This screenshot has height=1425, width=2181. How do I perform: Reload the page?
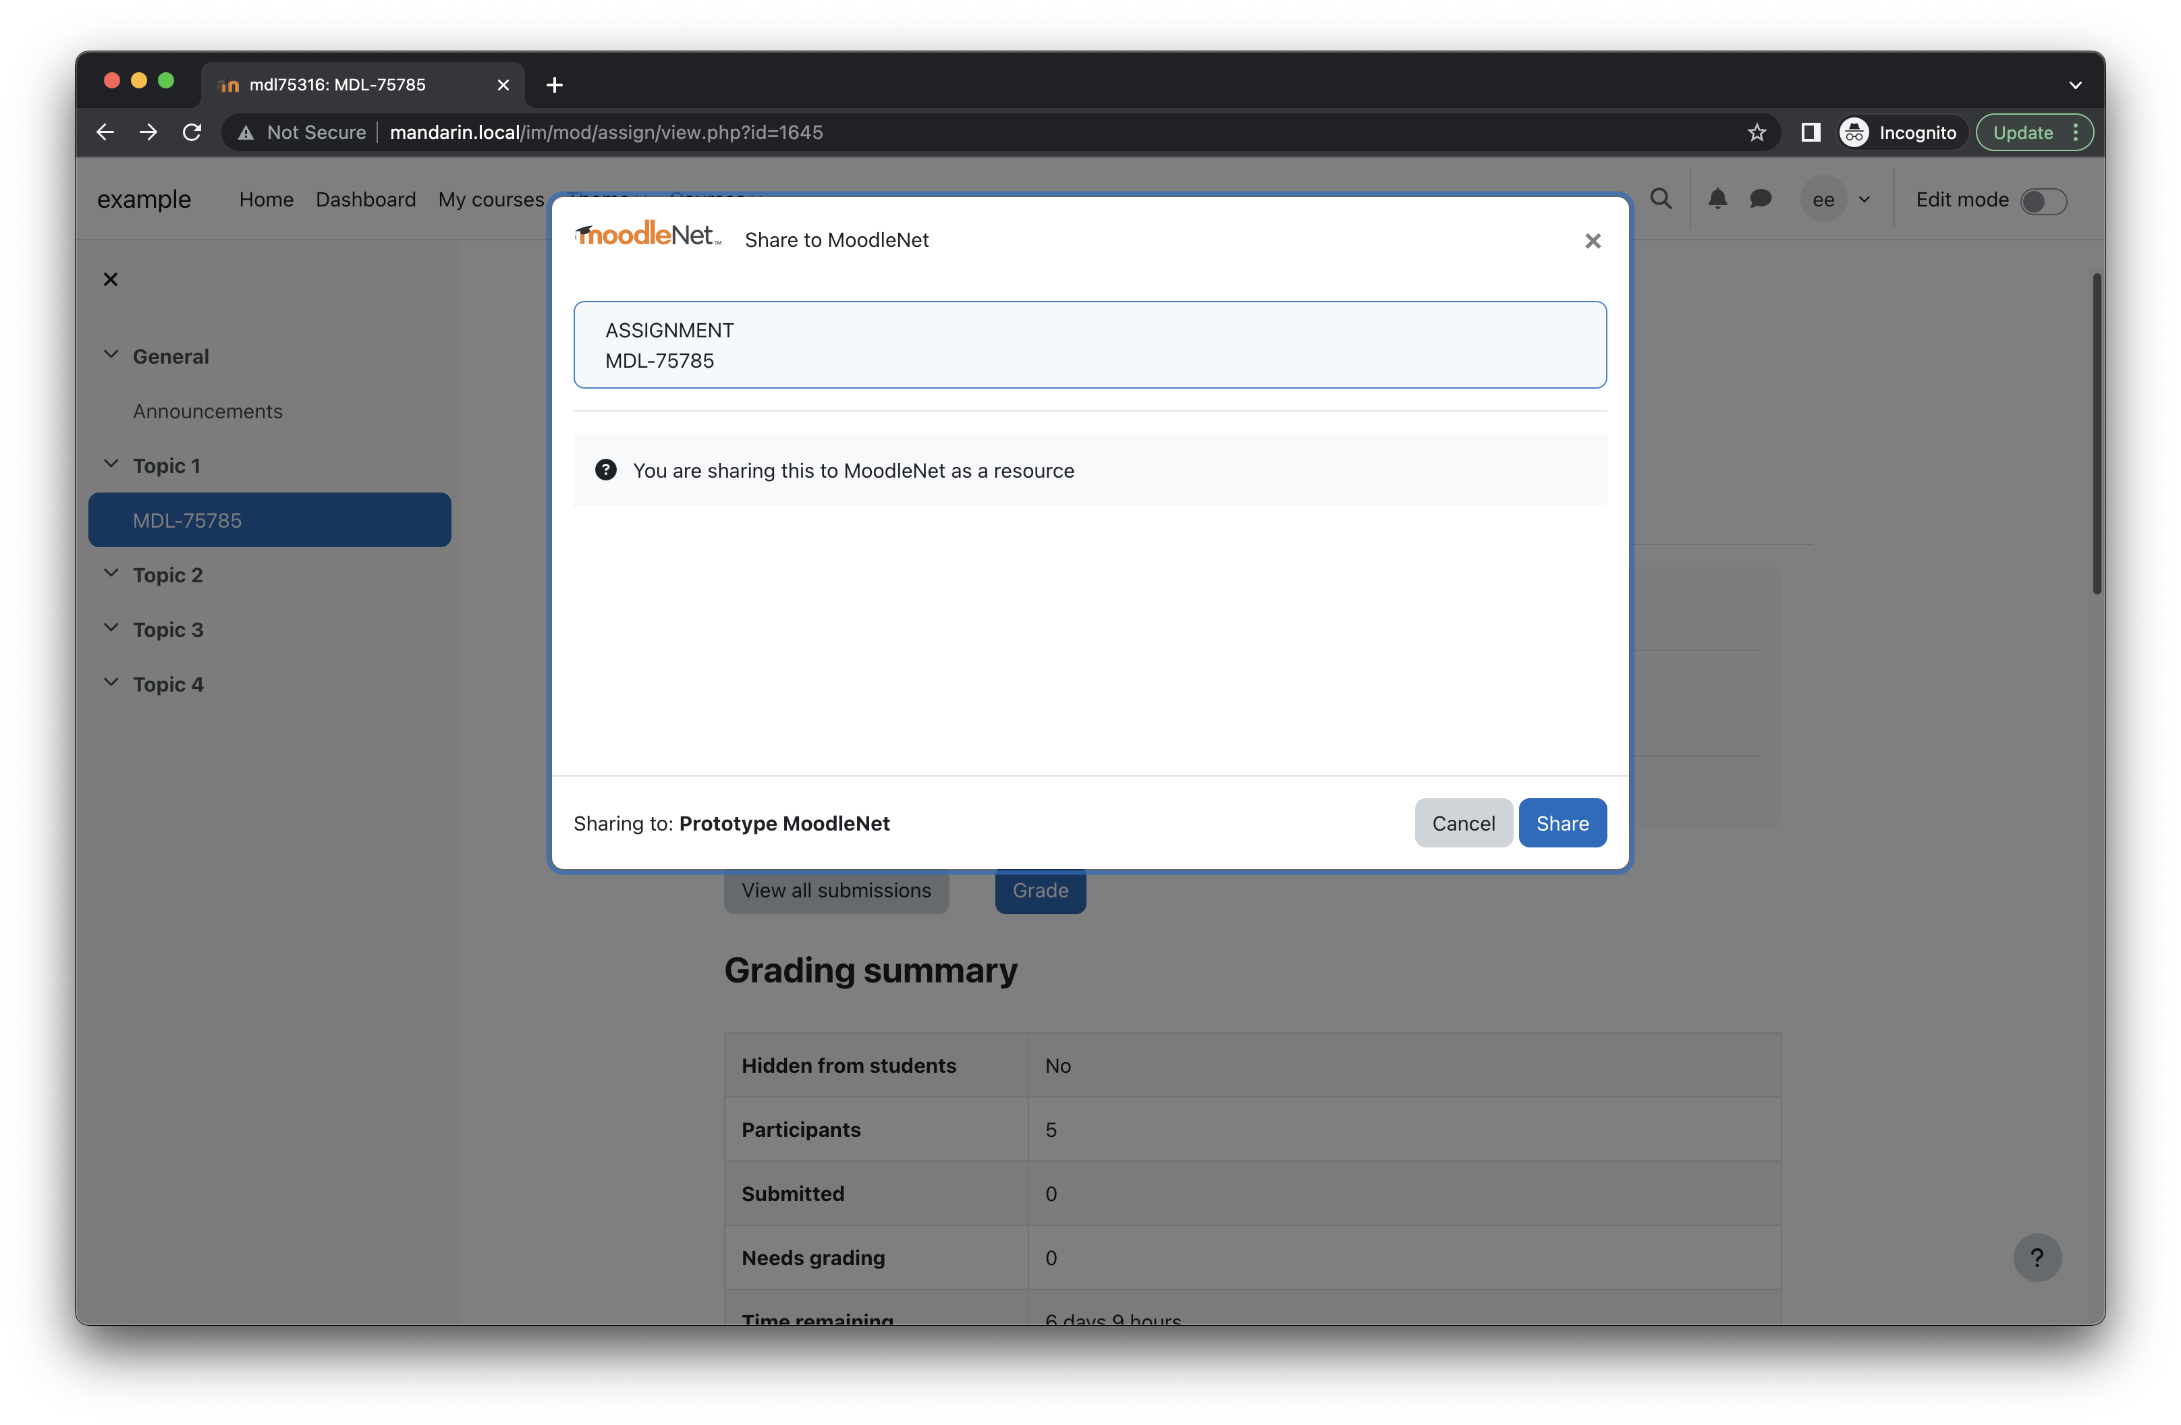point(192,132)
